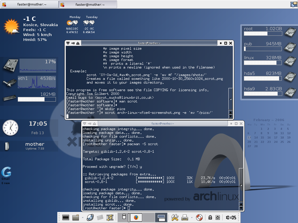The image size is (298, 223).
Task: Shade the scrot terminal window via titlebar toggle
Action: pyautogui.click(x=95, y=123)
